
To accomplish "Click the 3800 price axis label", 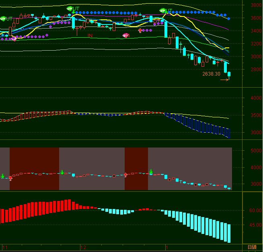I will tap(256, 5).
